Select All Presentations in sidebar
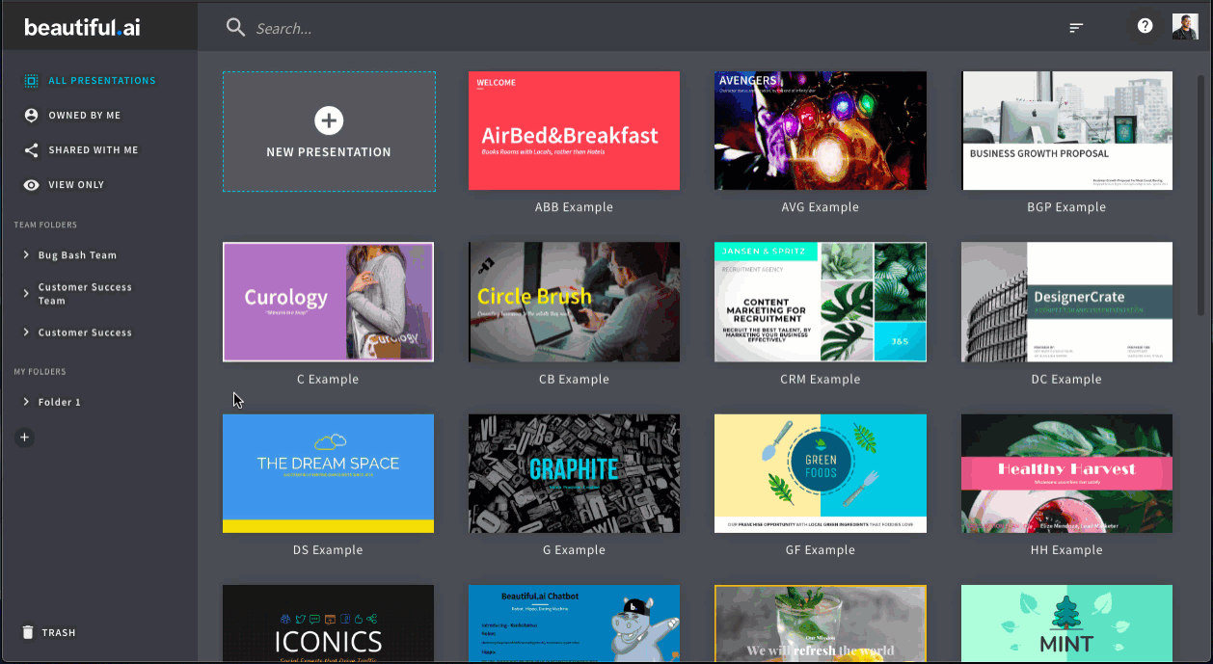 tap(102, 81)
